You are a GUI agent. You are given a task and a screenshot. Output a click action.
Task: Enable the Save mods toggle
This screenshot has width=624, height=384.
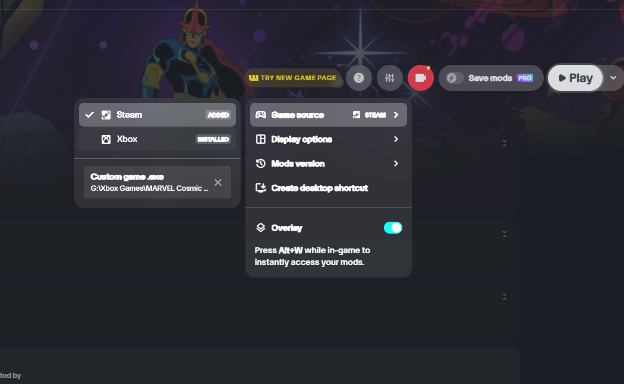click(455, 78)
